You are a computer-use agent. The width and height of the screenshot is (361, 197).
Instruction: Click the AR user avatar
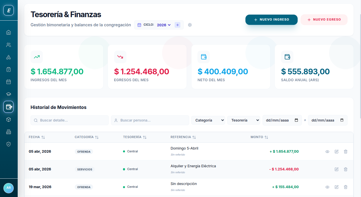tap(9, 188)
